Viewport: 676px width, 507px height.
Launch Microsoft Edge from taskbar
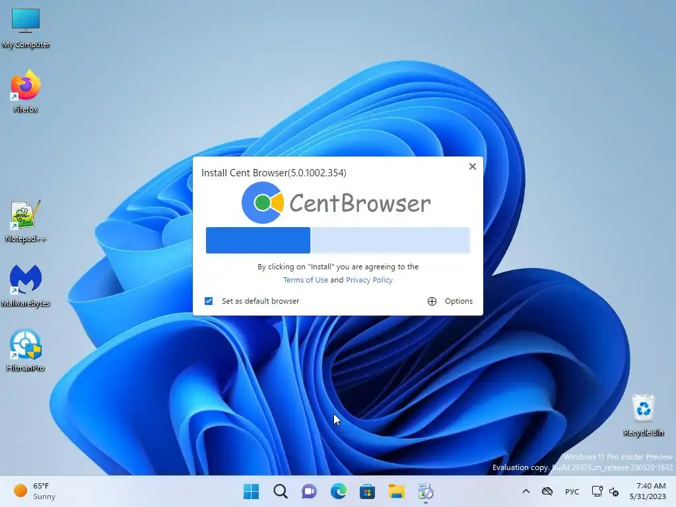click(x=339, y=491)
